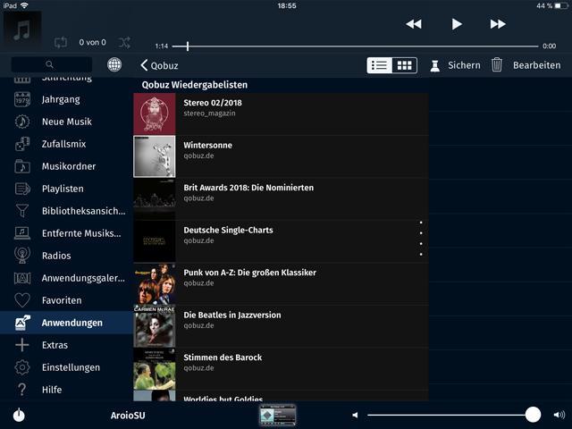572x429 pixels.
Task: Click the volume down speaker icon
Action: click(355, 415)
